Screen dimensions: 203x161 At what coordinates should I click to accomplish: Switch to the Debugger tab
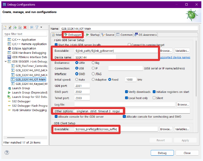[73, 35]
